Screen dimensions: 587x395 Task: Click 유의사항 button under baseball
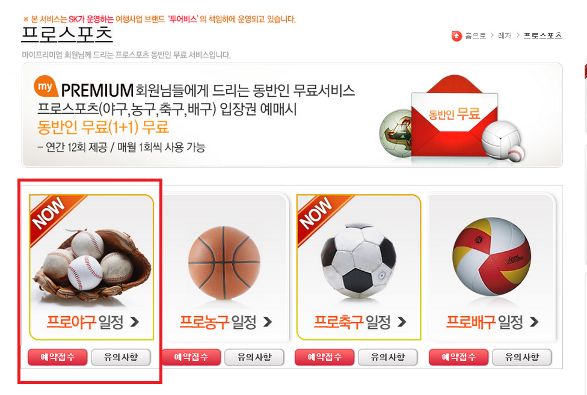click(x=121, y=357)
